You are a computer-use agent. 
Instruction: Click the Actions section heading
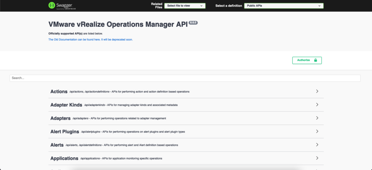59,91
